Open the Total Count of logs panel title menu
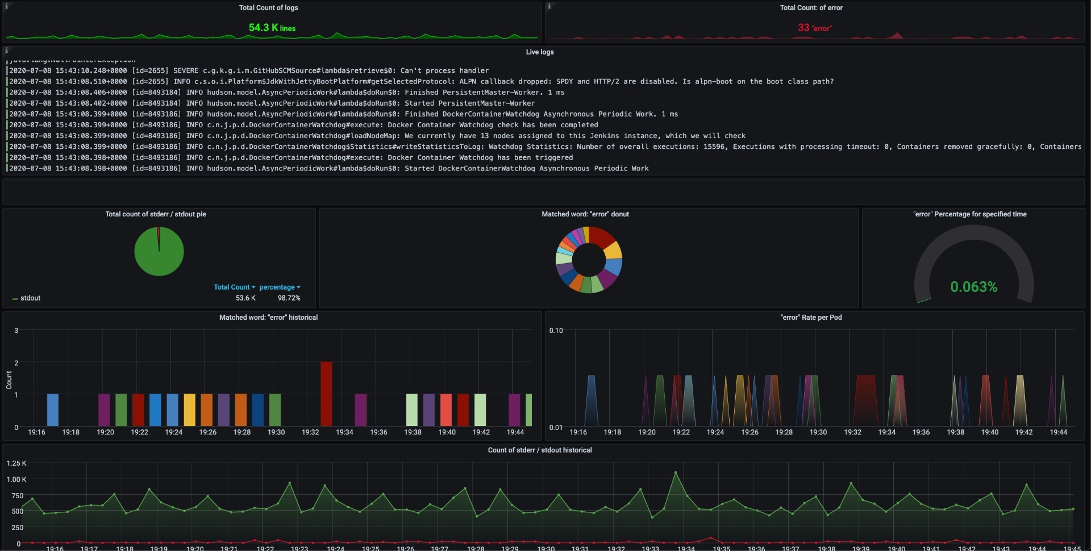The width and height of the screenshot is (1091, 551). point(268,8)
